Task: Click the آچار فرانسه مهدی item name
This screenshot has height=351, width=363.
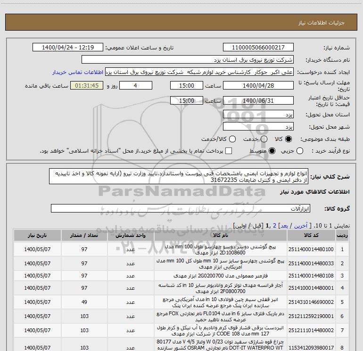Action: [x=221, y=288]
